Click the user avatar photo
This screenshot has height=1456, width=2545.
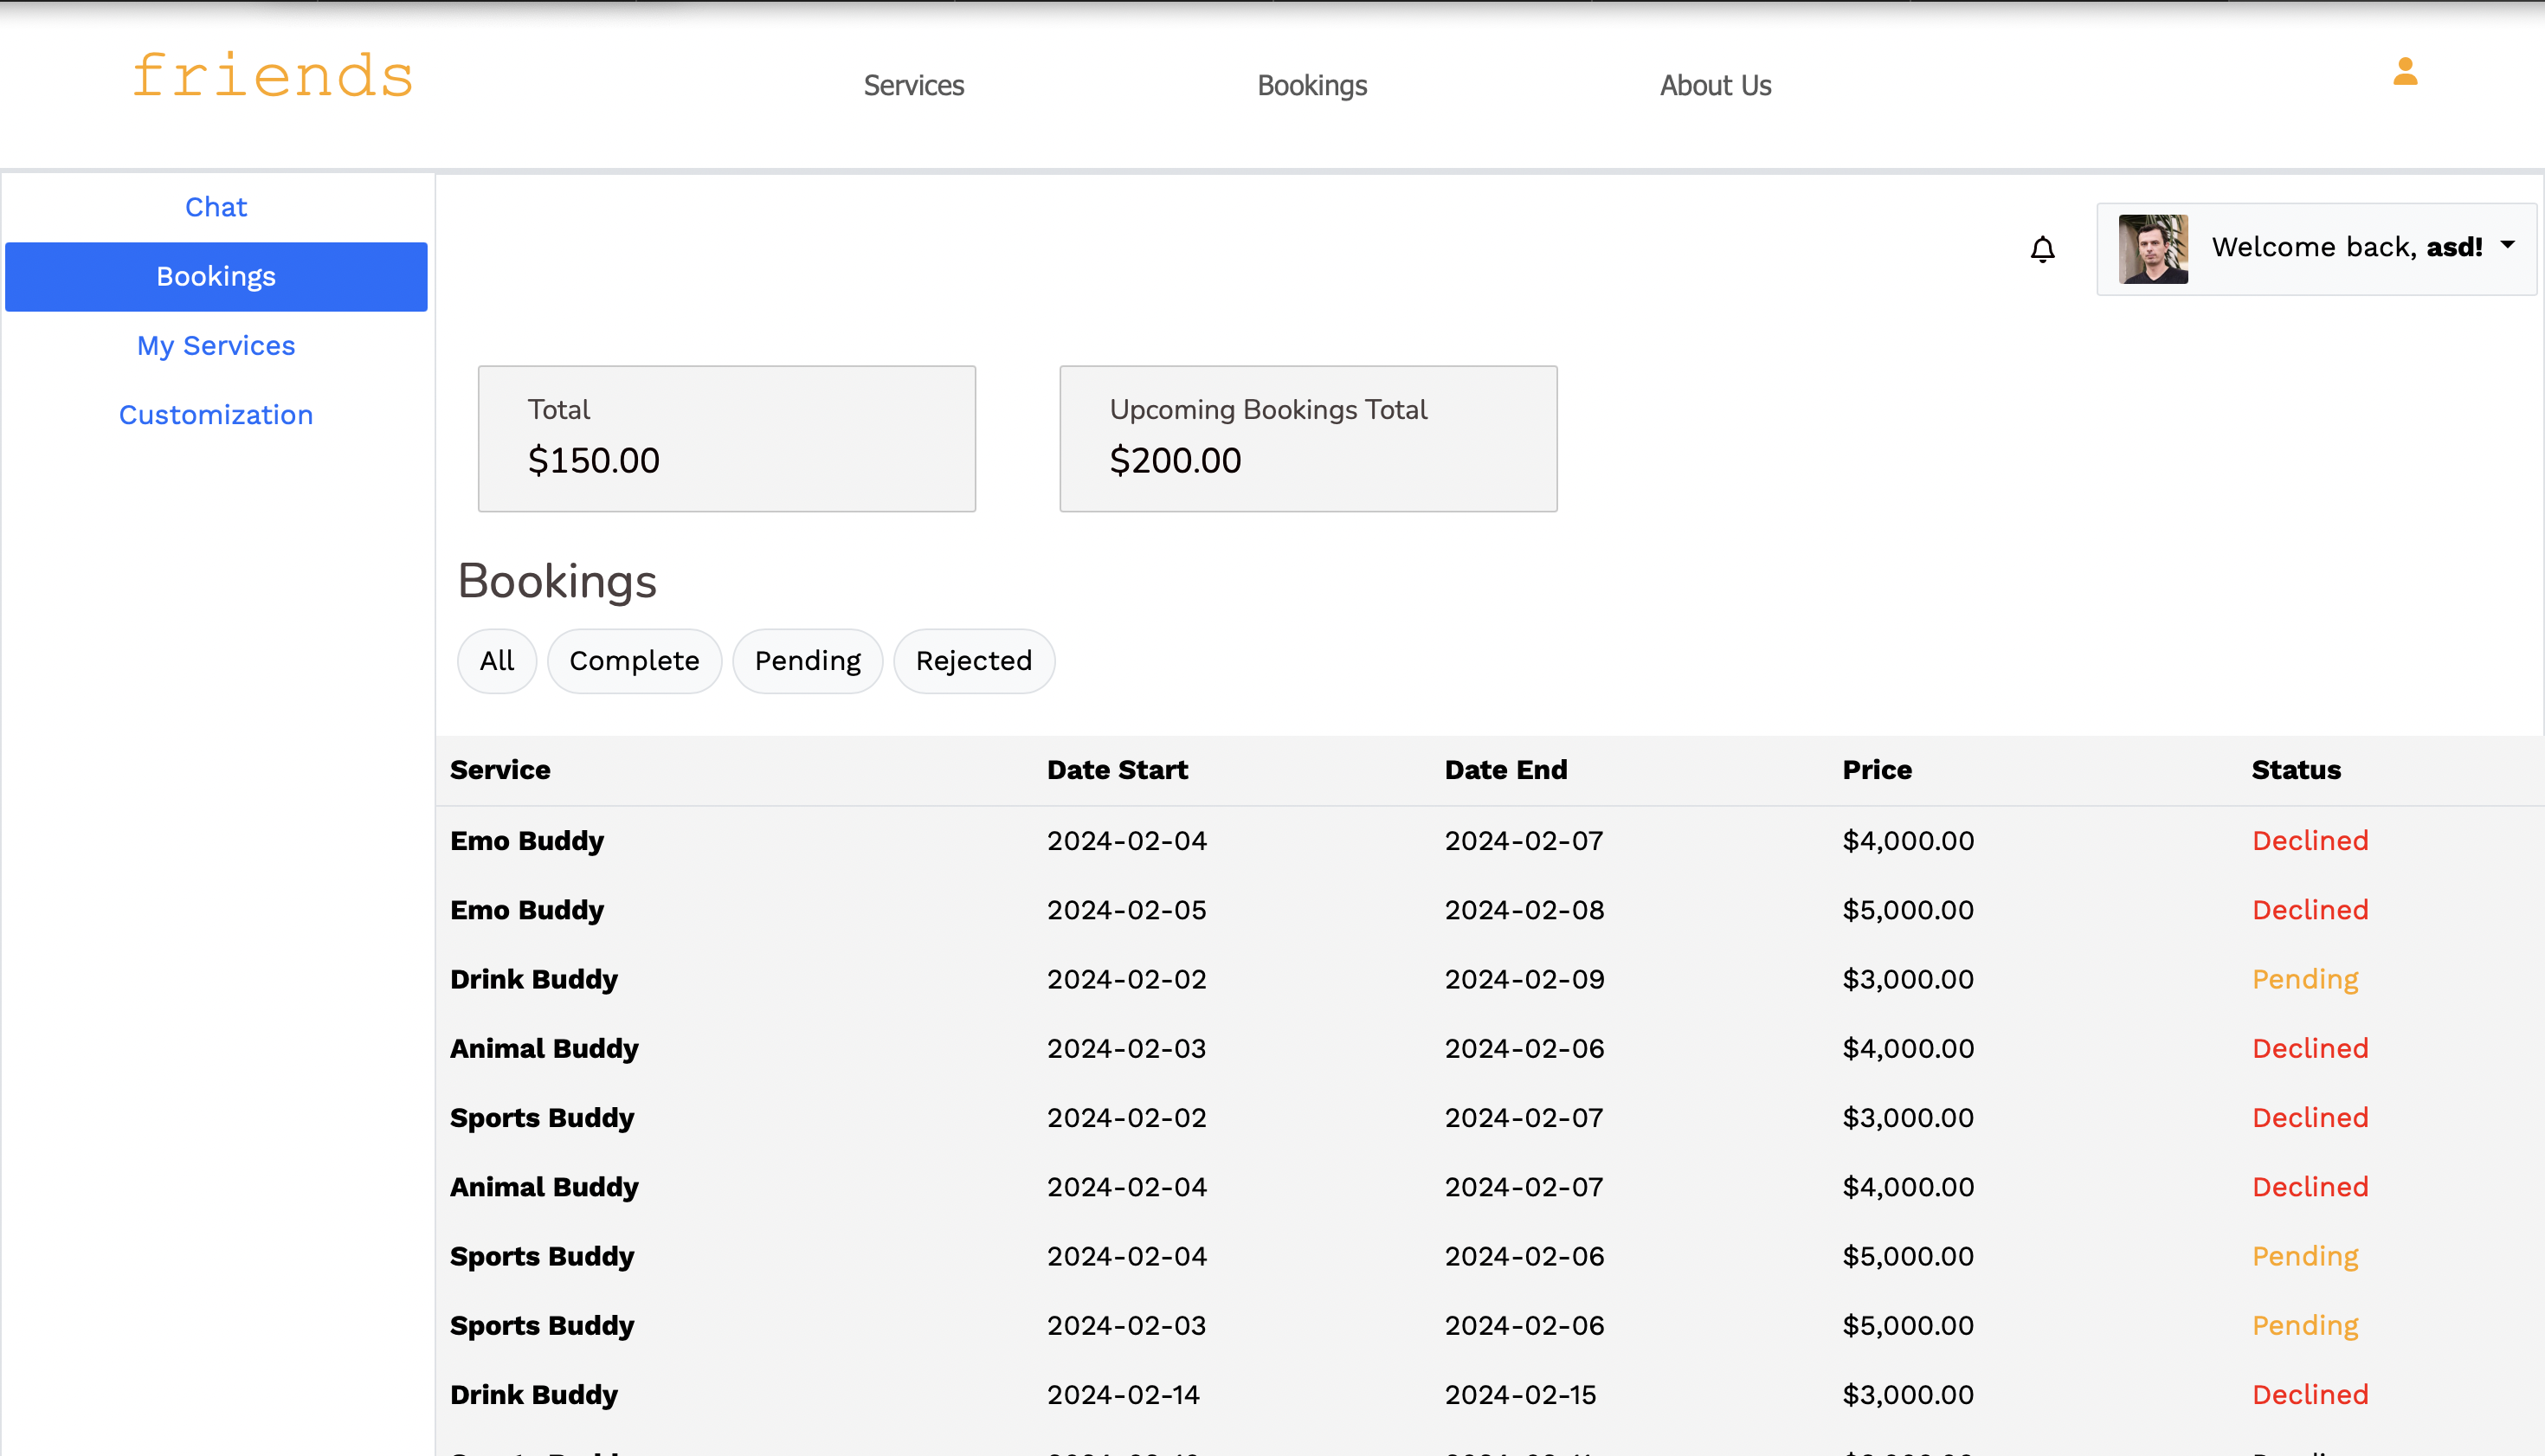pos(2152,249)
